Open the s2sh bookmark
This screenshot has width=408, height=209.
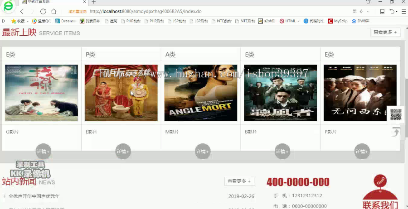[267, 21]
